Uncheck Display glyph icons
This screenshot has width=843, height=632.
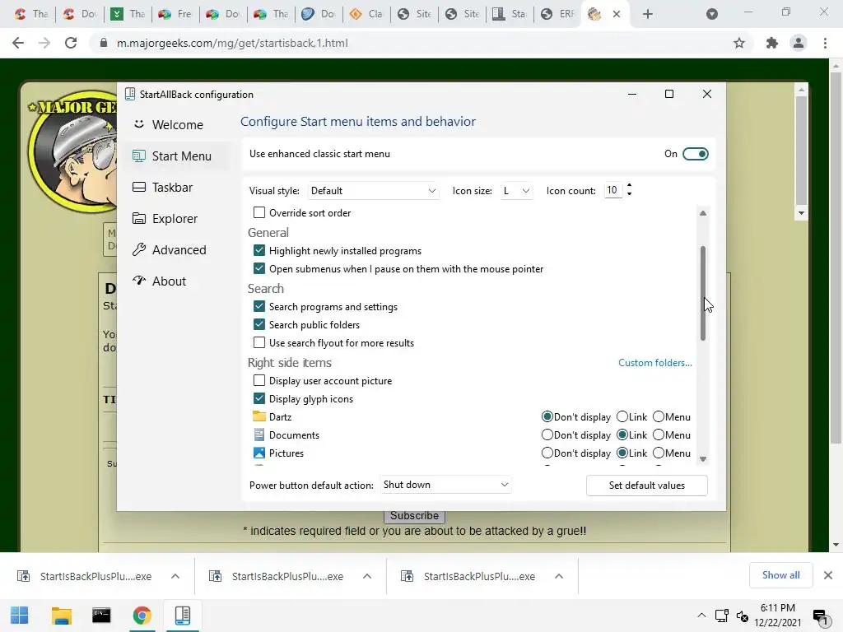(259, 399)
